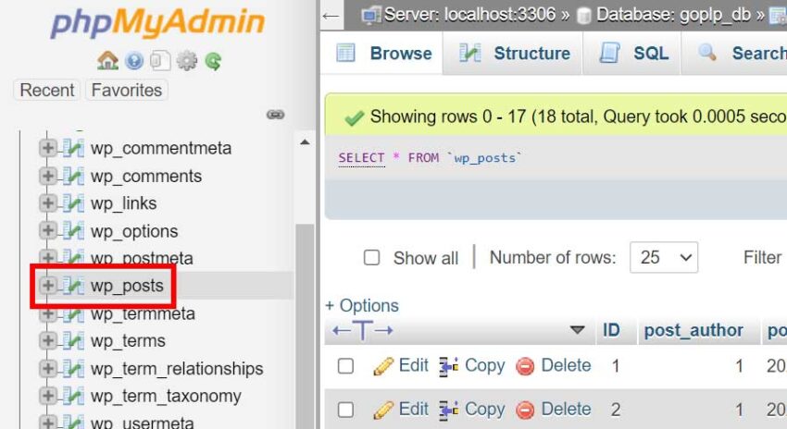Image resolution: width=787 pixels, height=429 pixels.
Task: Click the wp_posts name in the SQL query
Action: pyautogui.click(x=485, y=158)
